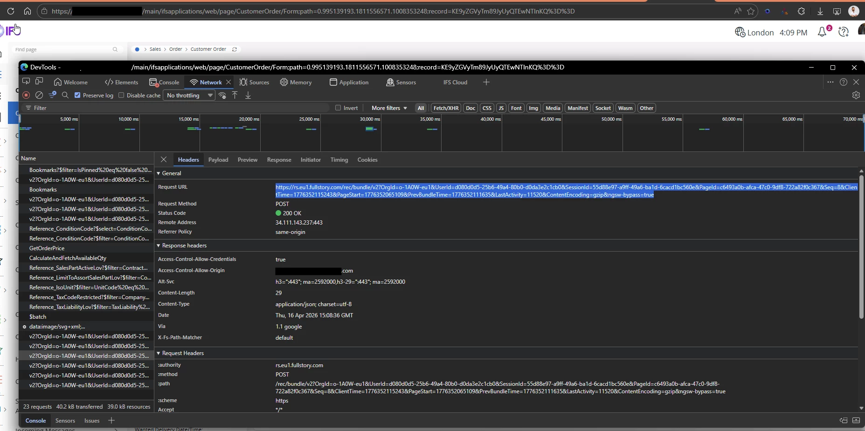
Task: Select the GetOrderPrice request
Action: pyautogui.click(x=47, y=248)
